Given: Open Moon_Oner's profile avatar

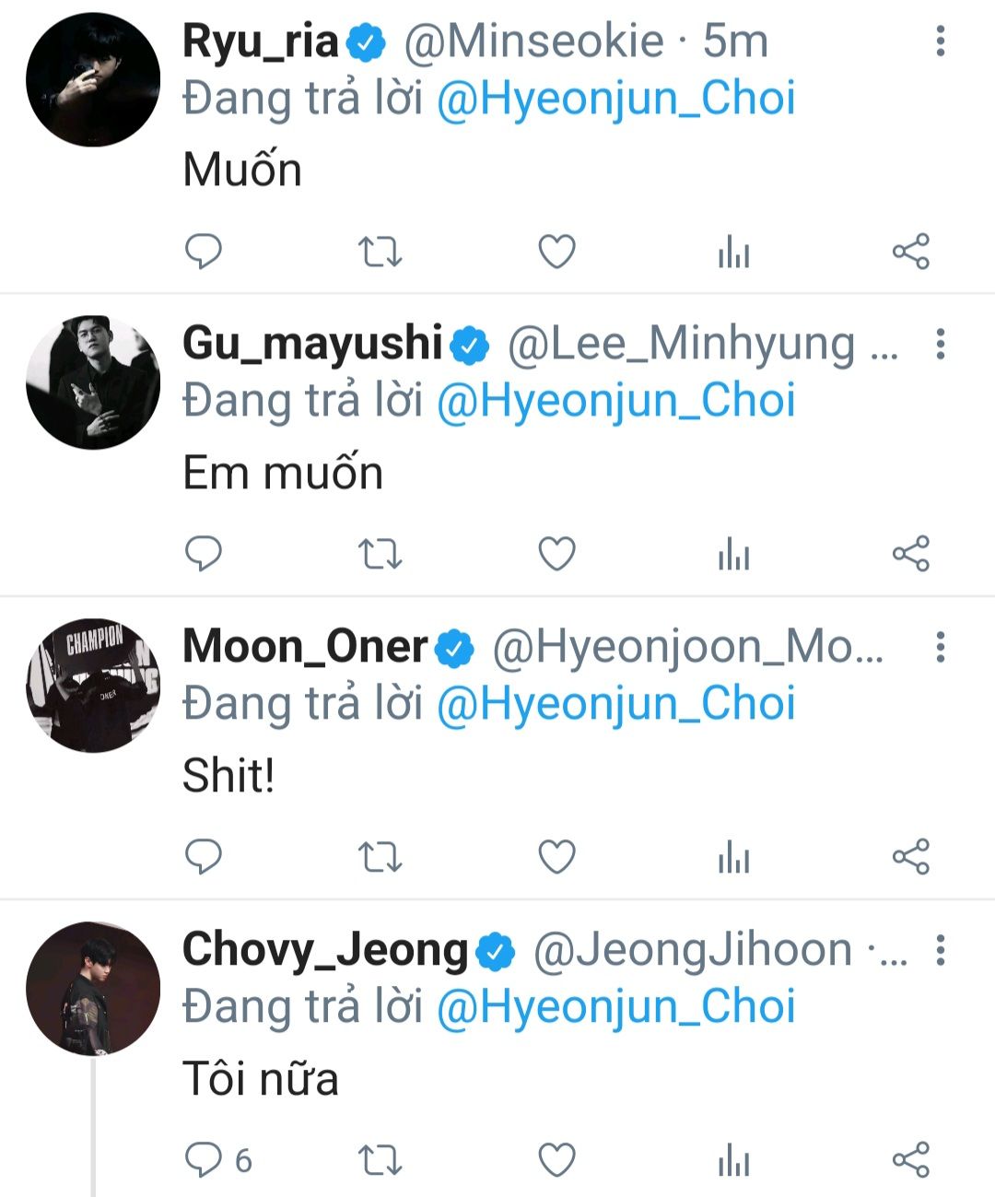Looking at the screenshot, I should 93,686.
